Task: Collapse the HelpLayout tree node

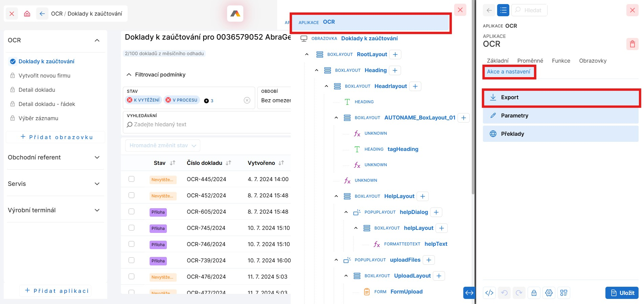Action: 336,196
